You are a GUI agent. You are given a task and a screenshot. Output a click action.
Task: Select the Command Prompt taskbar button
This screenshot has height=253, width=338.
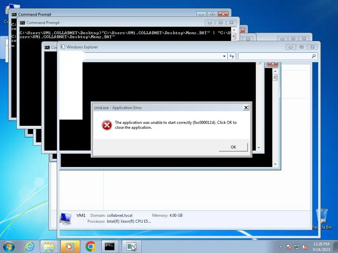[x=110, y=246]
